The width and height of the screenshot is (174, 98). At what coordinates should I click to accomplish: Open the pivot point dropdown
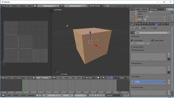104,78
